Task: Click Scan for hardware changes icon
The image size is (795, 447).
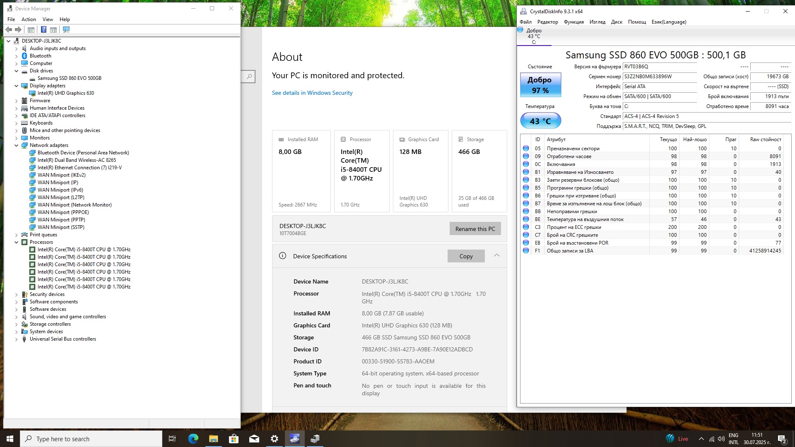Action: (66, 29)
